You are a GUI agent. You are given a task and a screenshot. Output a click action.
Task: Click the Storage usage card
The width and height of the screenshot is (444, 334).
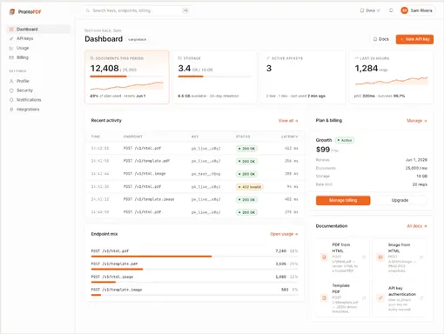(x=215, y=77)
